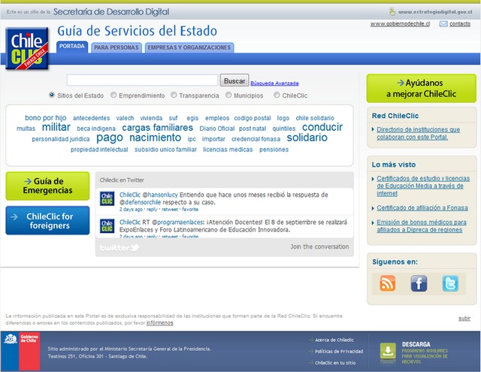Click inside the search text field

[x=142, y=80]
